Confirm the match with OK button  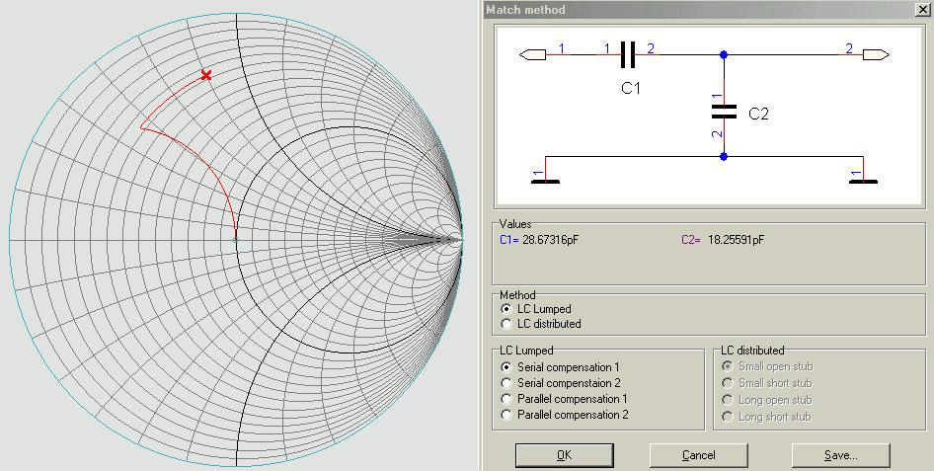tap(564, 455)
